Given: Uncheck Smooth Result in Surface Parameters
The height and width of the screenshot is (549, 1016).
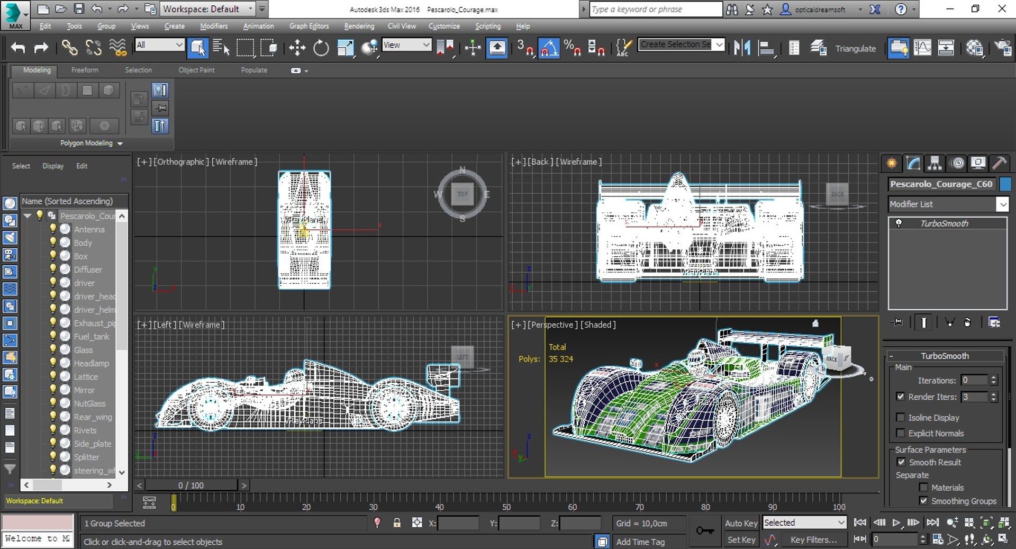Looking at the screenshot, I should 901,462.
